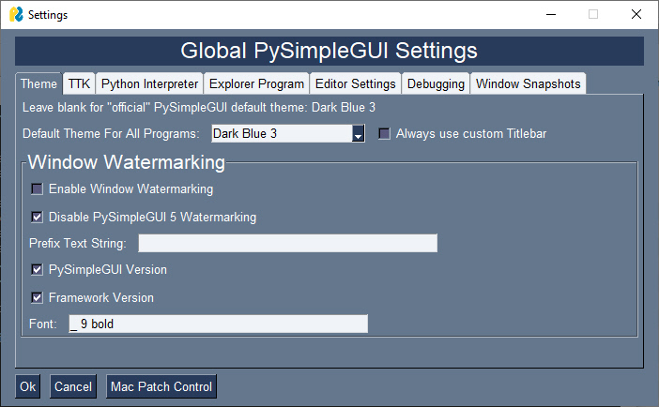Click the Prefix Text String input field

click(287, 244)
